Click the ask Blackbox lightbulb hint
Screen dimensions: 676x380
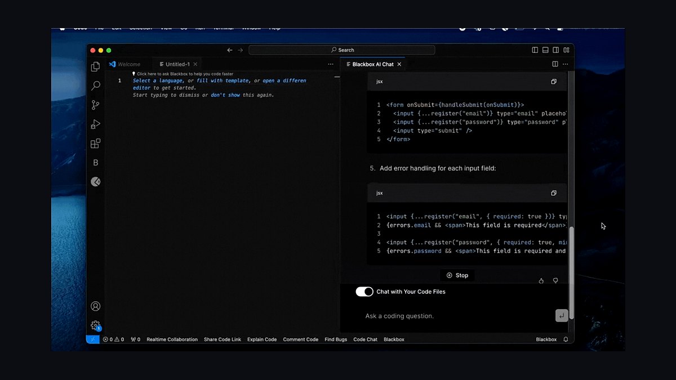coord(183,74)
